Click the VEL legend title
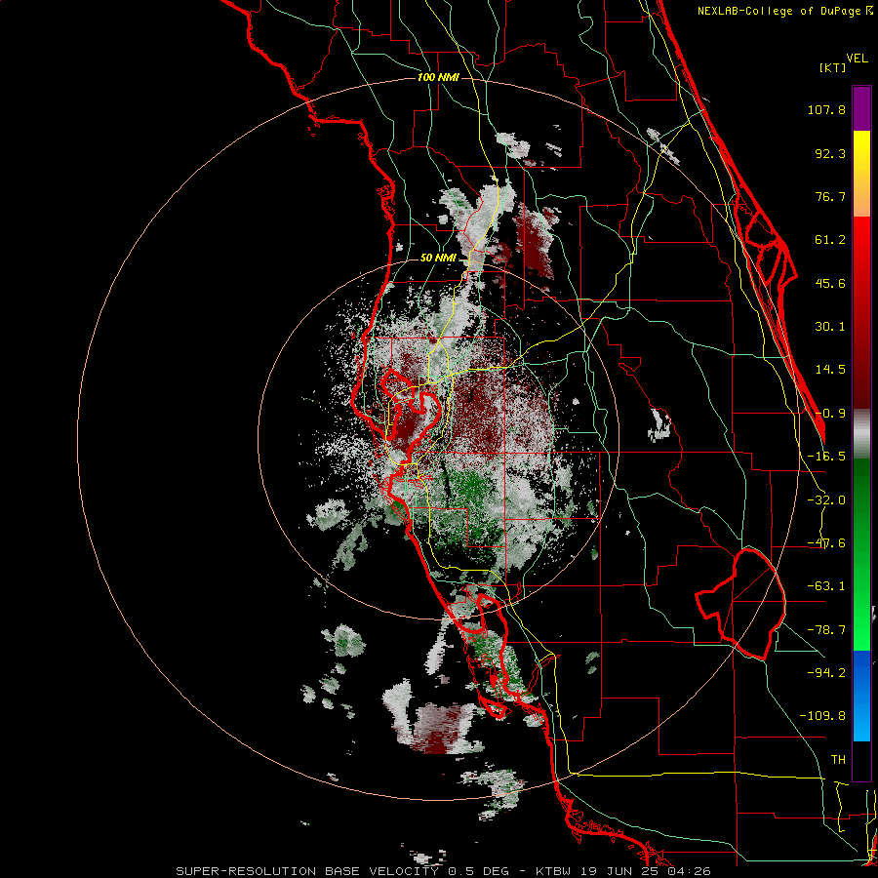The width and height of the screenshot is (878, 878). coord(857,59)
